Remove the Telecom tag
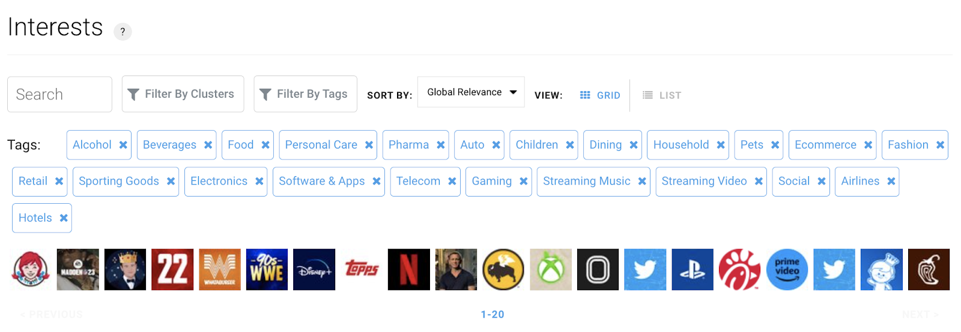The image size is (961, 332). [452, 182]
